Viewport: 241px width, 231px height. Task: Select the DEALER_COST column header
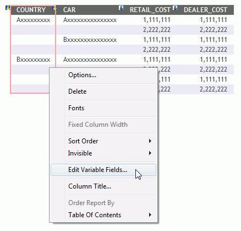click(x=206, y=10)
